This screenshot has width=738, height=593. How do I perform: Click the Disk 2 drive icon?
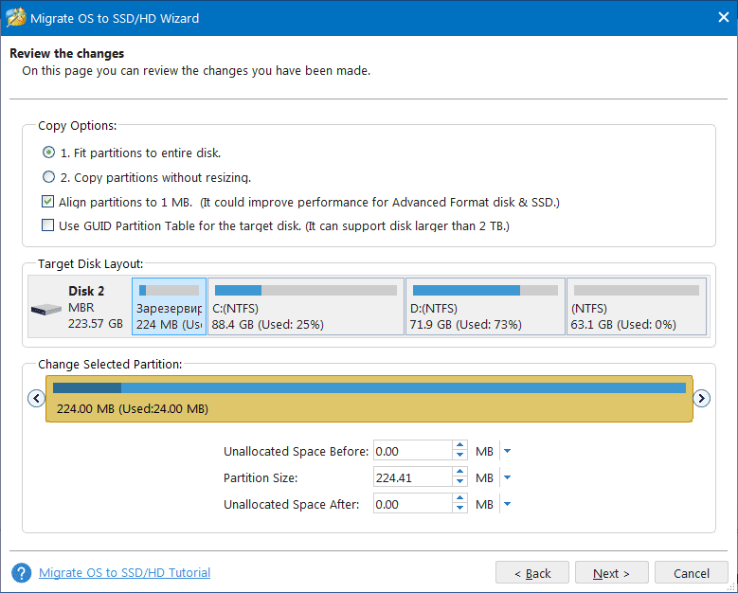tap(45, 309)
